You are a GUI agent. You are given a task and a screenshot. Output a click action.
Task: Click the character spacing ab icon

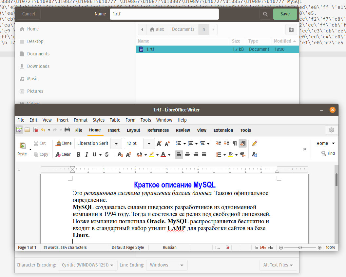point(140,154)
